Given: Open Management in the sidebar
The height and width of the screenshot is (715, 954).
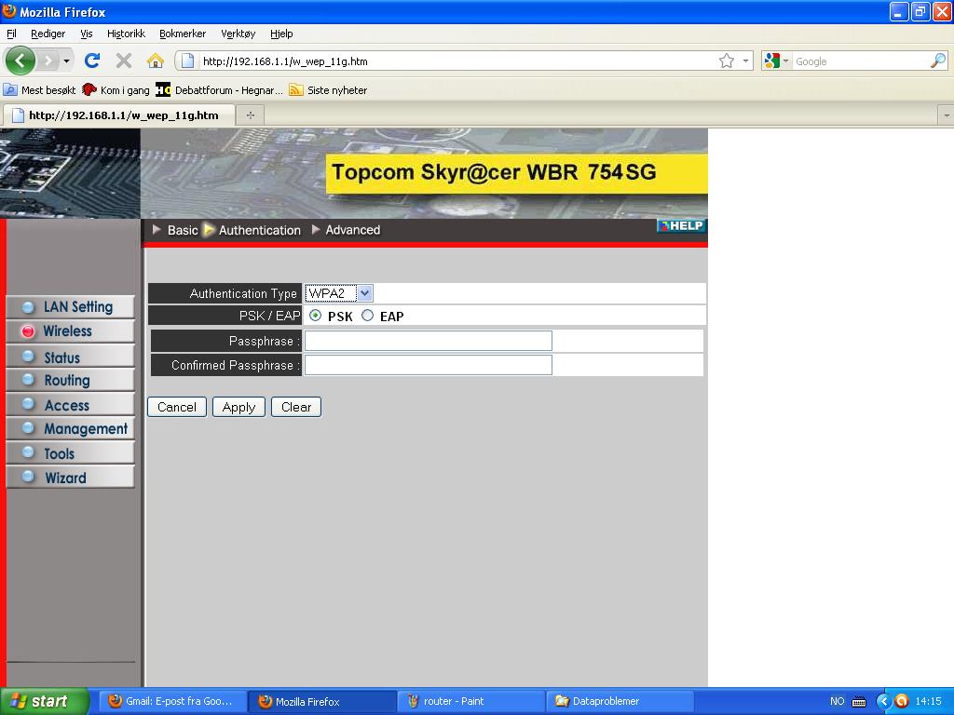Looking at the screenshot, I should tap(70, 428).
